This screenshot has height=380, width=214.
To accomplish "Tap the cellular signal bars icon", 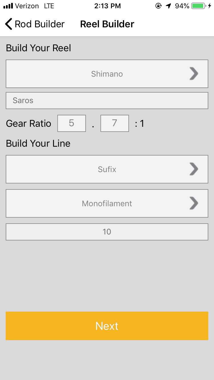I will tap(8, 6).
